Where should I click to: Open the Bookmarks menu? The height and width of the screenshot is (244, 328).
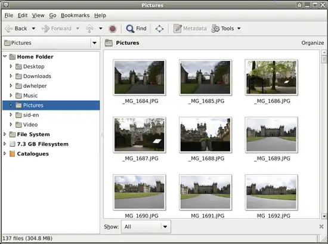[x=75, y=16]
